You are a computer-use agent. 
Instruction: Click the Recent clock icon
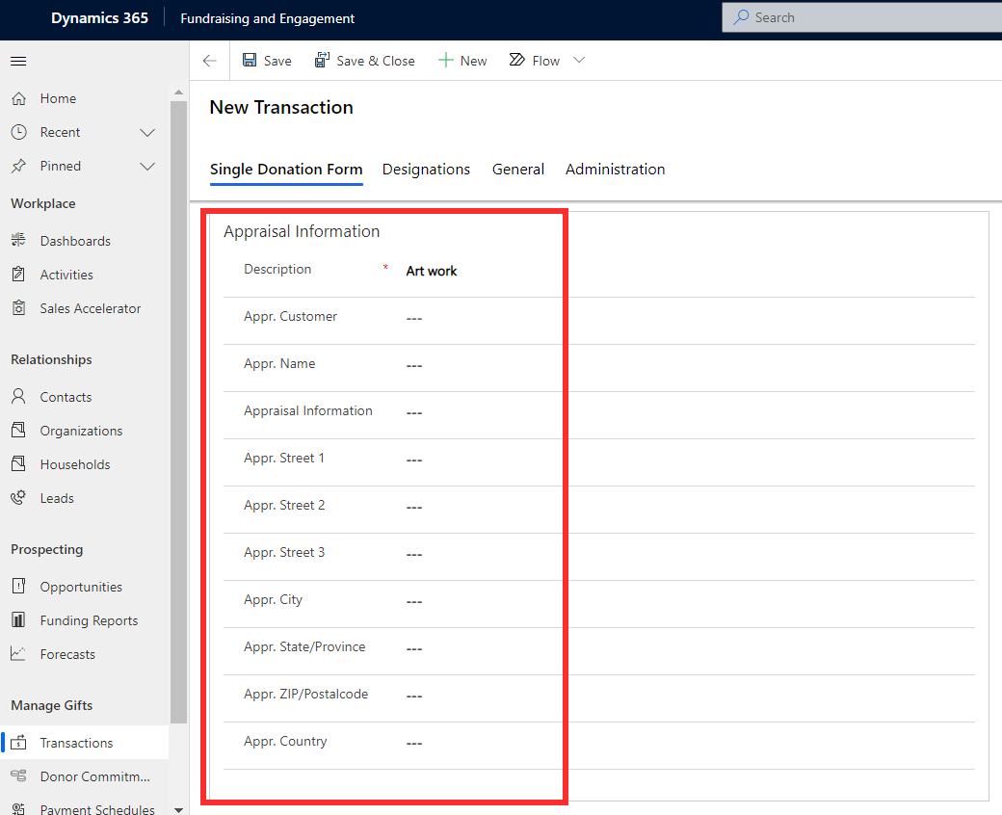[x=19, y=132]
